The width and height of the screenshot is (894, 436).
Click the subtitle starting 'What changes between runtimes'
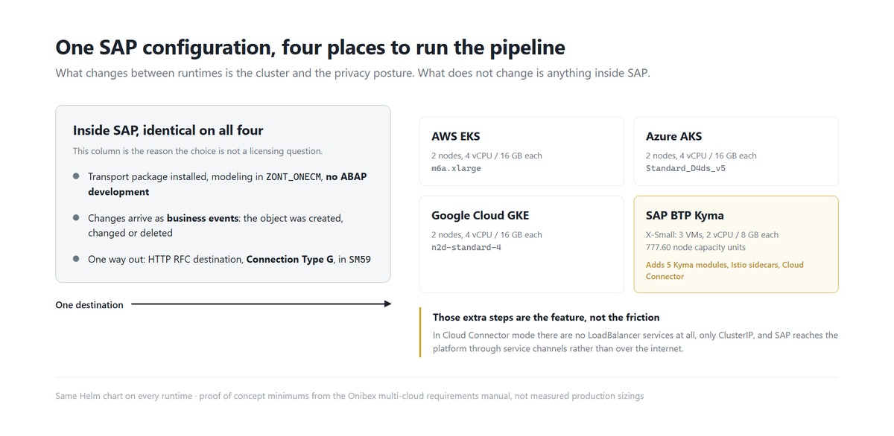pyautogui.click(x=352, y=74)
